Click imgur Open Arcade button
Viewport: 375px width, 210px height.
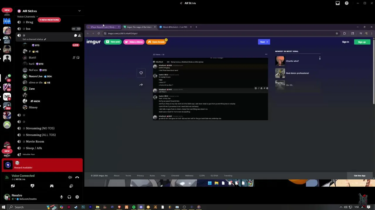[x=156, y=42]
